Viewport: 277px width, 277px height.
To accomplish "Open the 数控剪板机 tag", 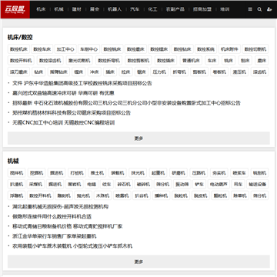I will pyautogui.click(x=138, y=61).
